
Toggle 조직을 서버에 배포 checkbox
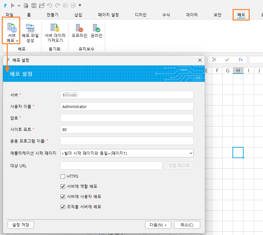point(63,207)
